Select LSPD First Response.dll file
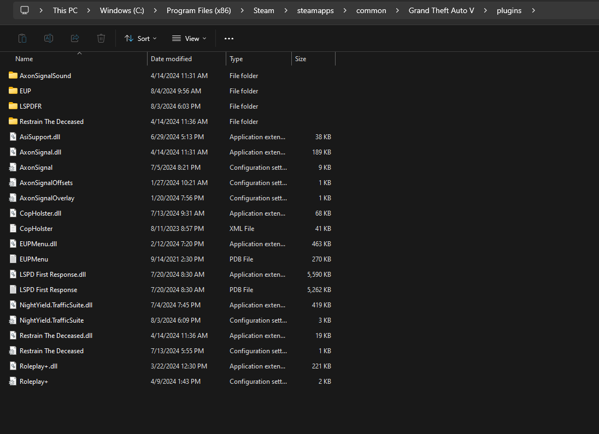The image size is (599, 434). [x=52, y=274]
